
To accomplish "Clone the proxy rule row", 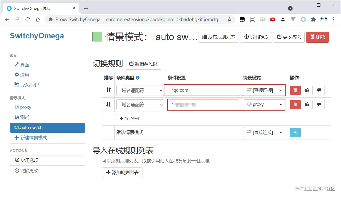I will point(307,104).
